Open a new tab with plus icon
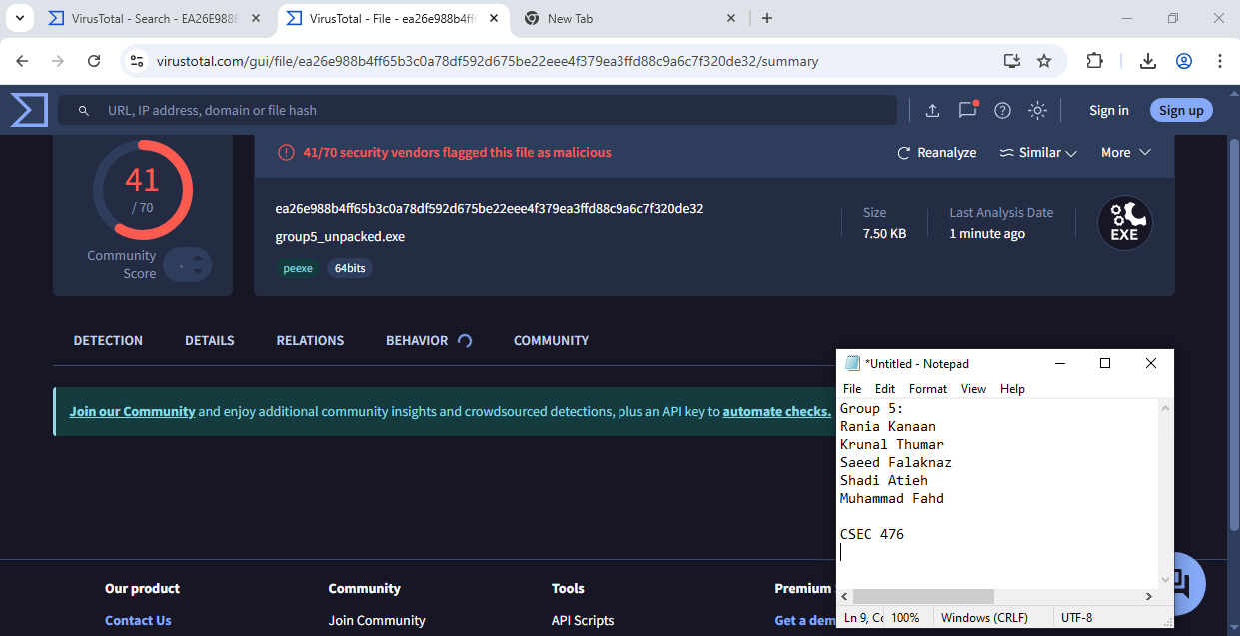This screenshot has width=1240, height=636. (767, 18)
